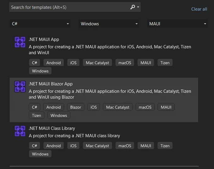Click C# tag under Class Library
The image size is (214, 169).
[35, 146]
